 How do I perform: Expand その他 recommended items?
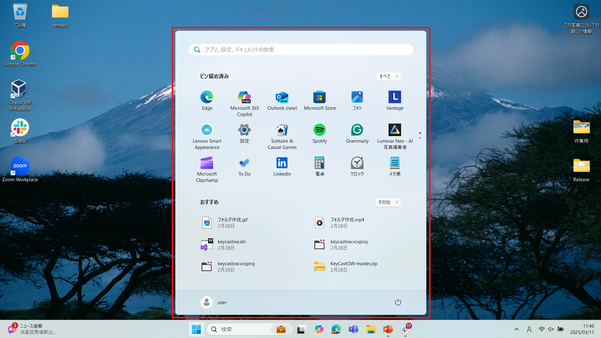point(388,202)
